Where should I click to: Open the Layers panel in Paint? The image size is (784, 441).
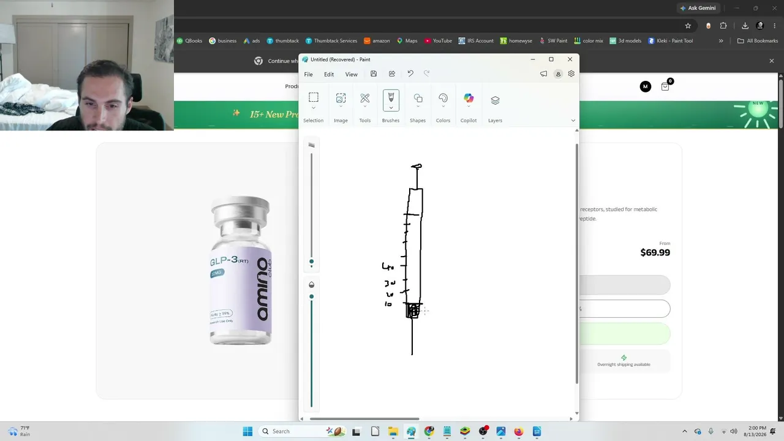(495, 100)
